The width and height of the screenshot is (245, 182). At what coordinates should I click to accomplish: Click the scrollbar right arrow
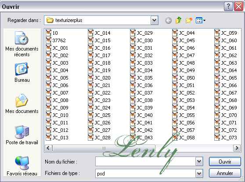237,148
